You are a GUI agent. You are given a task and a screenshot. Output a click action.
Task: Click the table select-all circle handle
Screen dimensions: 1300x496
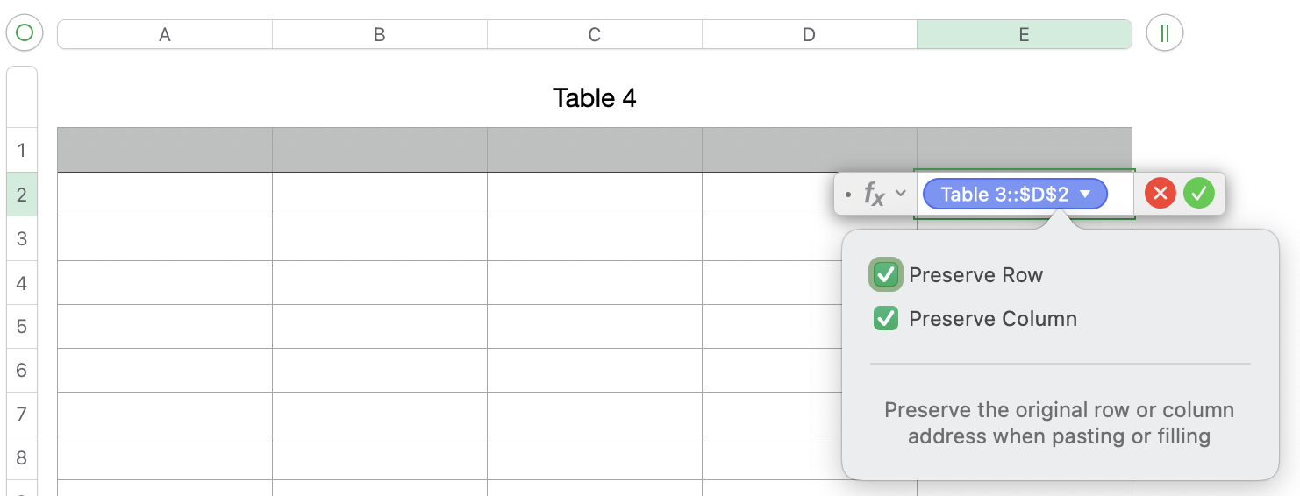pos(25,33)
